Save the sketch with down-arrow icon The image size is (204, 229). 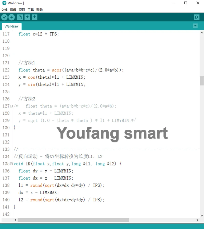click(34, 17)
